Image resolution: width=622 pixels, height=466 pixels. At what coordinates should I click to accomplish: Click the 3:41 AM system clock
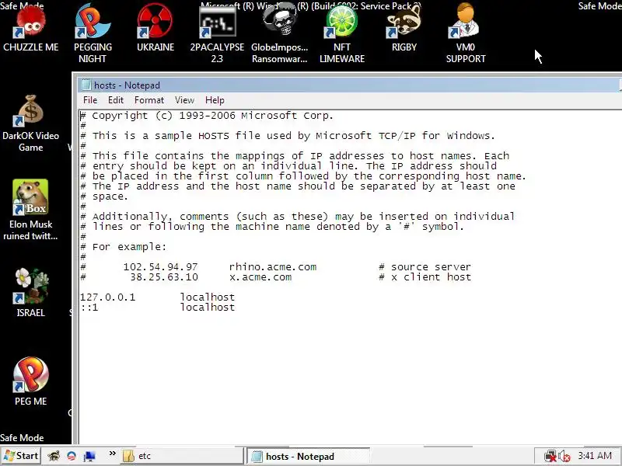595,456
